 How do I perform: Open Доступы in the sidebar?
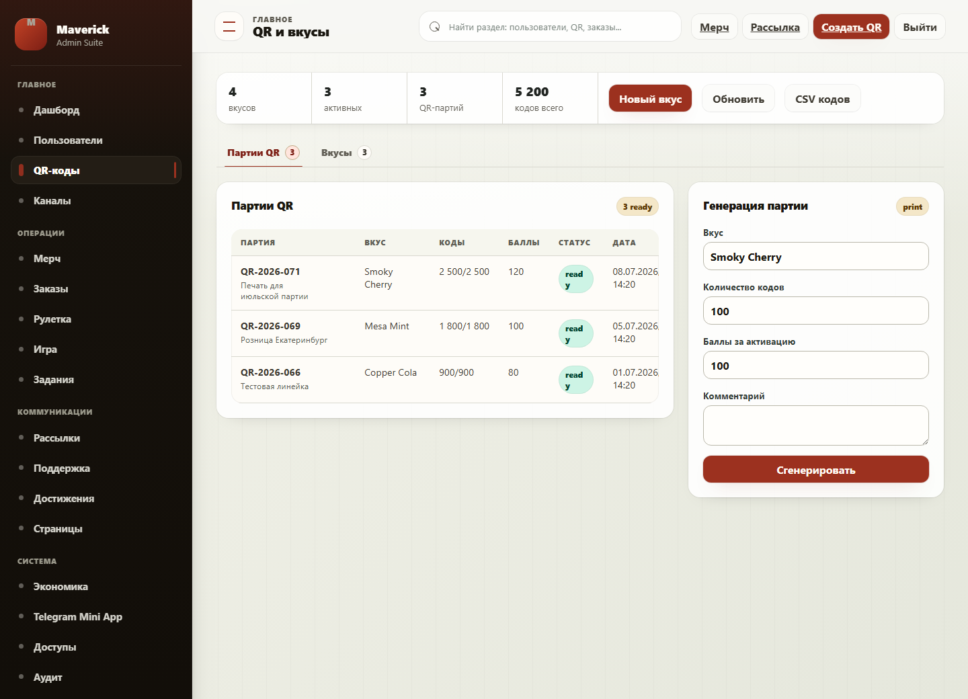96,647
